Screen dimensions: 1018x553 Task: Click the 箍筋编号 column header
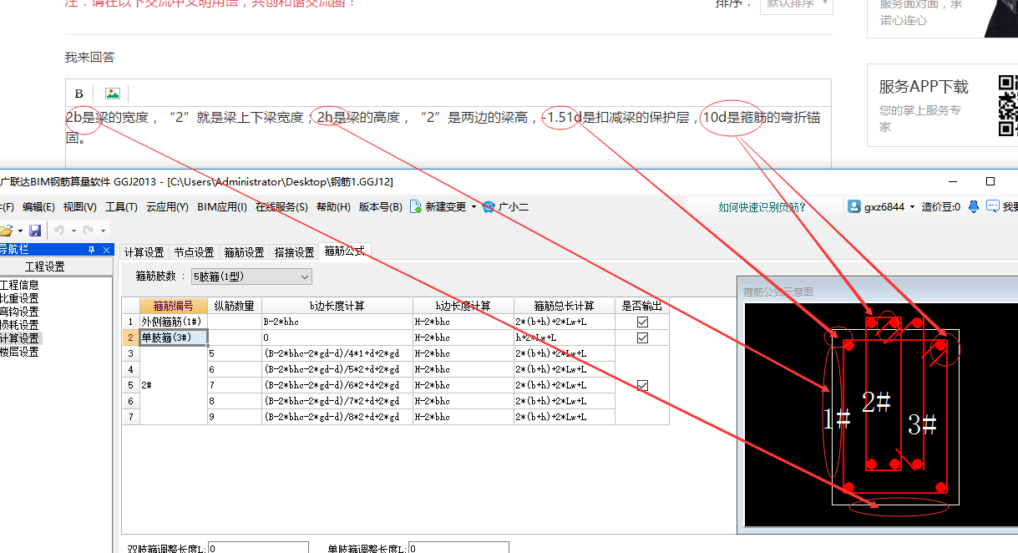(x=173, y=306)
